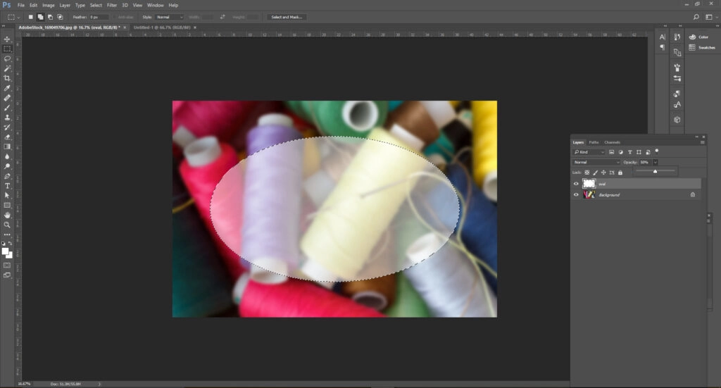The image size is (721, 388).
Task: Toggle Lock transparent pixels
Action: point(587,173)
